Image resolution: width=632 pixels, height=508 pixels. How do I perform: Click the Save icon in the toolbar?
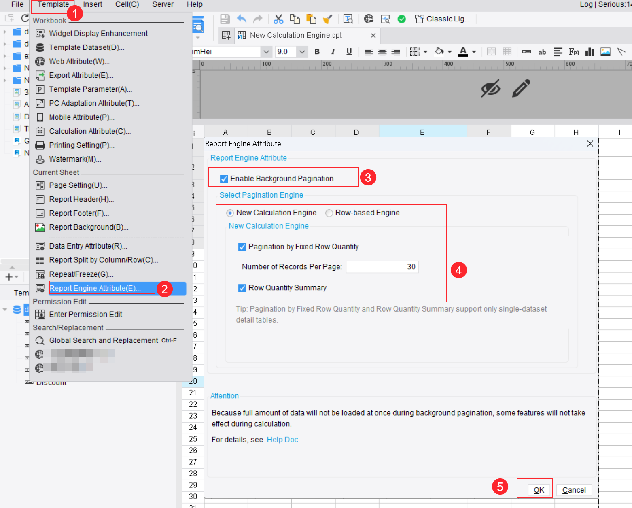click(225, 19)
